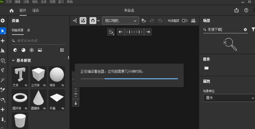Click the camera bookmark icon

click(144, 21)
